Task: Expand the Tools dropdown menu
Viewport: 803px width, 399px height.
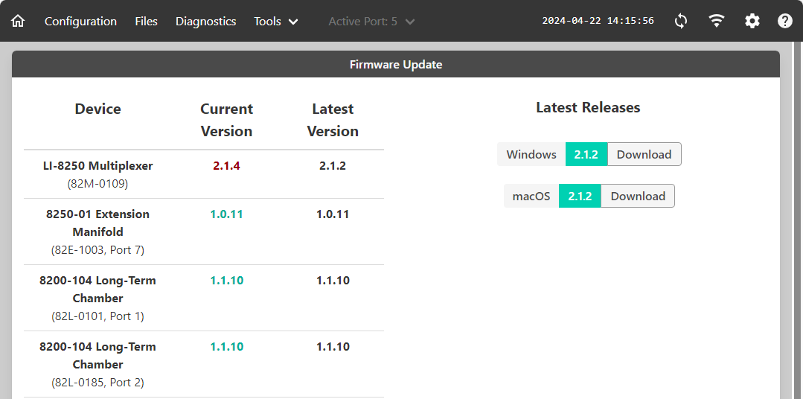Action: point(276,22)
